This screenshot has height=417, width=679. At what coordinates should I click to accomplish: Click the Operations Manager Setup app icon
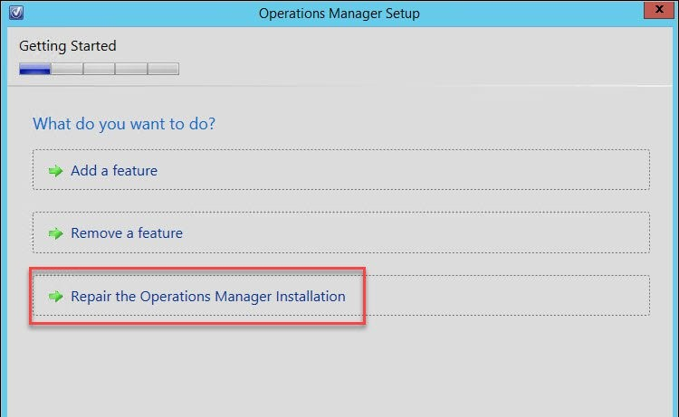pyautogui.click(x=16, y=13)
